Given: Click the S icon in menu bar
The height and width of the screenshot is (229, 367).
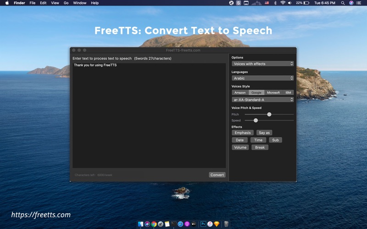Looking at the screenshot, I should pos(239,3).
